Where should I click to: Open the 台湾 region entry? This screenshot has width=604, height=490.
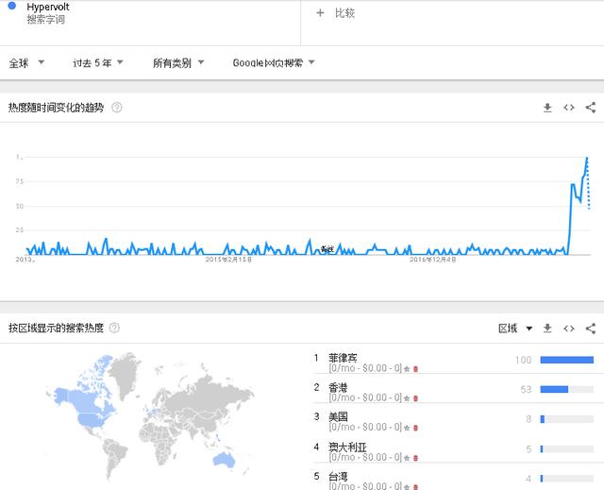pos(338,477)
